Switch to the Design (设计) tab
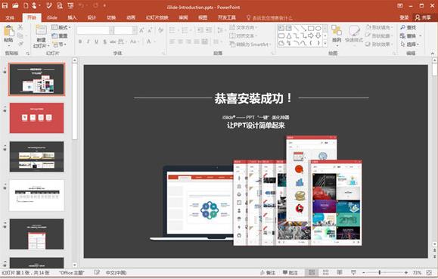This screenshot has width=438, height=279. 92,17
